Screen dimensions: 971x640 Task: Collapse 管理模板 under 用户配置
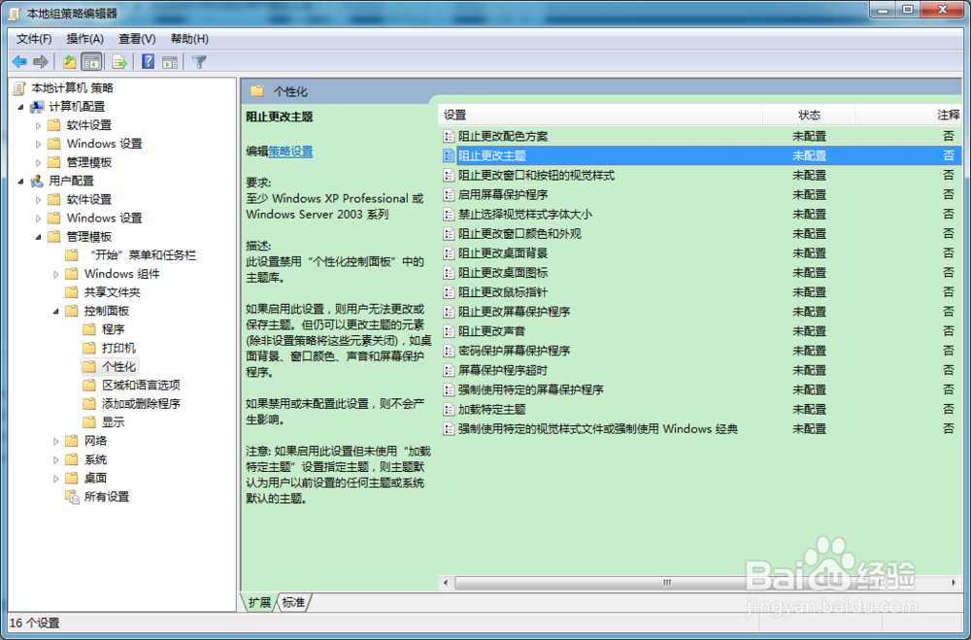39,237
